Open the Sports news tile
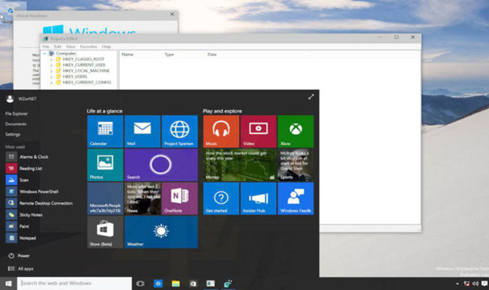Screen dimensions: 489x290 click(x=295, y=165)
